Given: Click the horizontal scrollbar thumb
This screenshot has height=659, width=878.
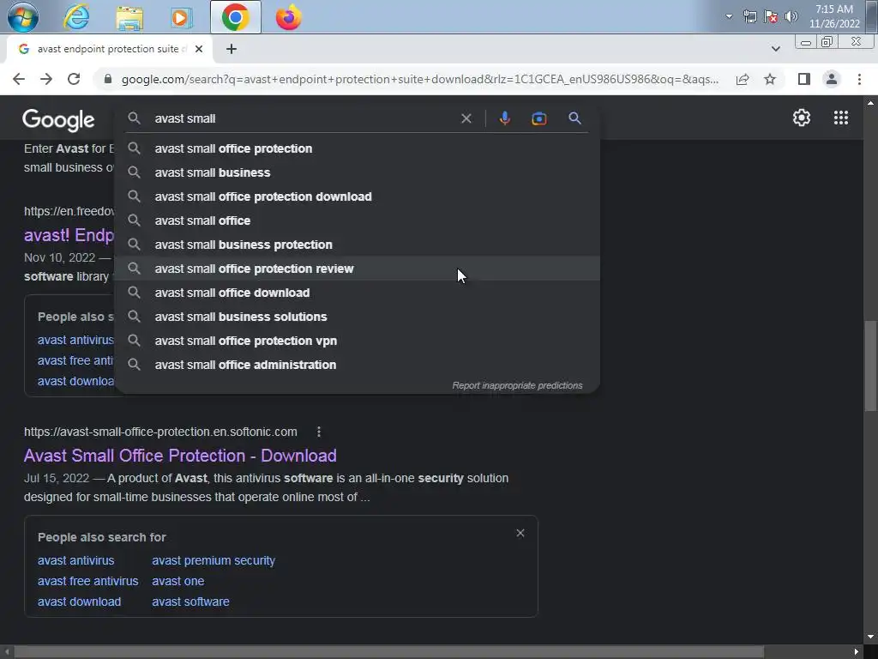Looking at the screenshot, I should [388, 652].
